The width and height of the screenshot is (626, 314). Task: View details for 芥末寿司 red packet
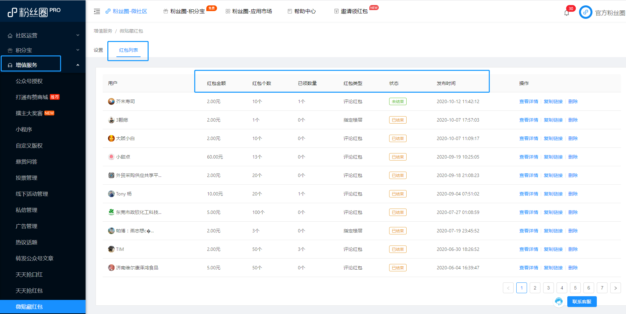pos(528,101)
